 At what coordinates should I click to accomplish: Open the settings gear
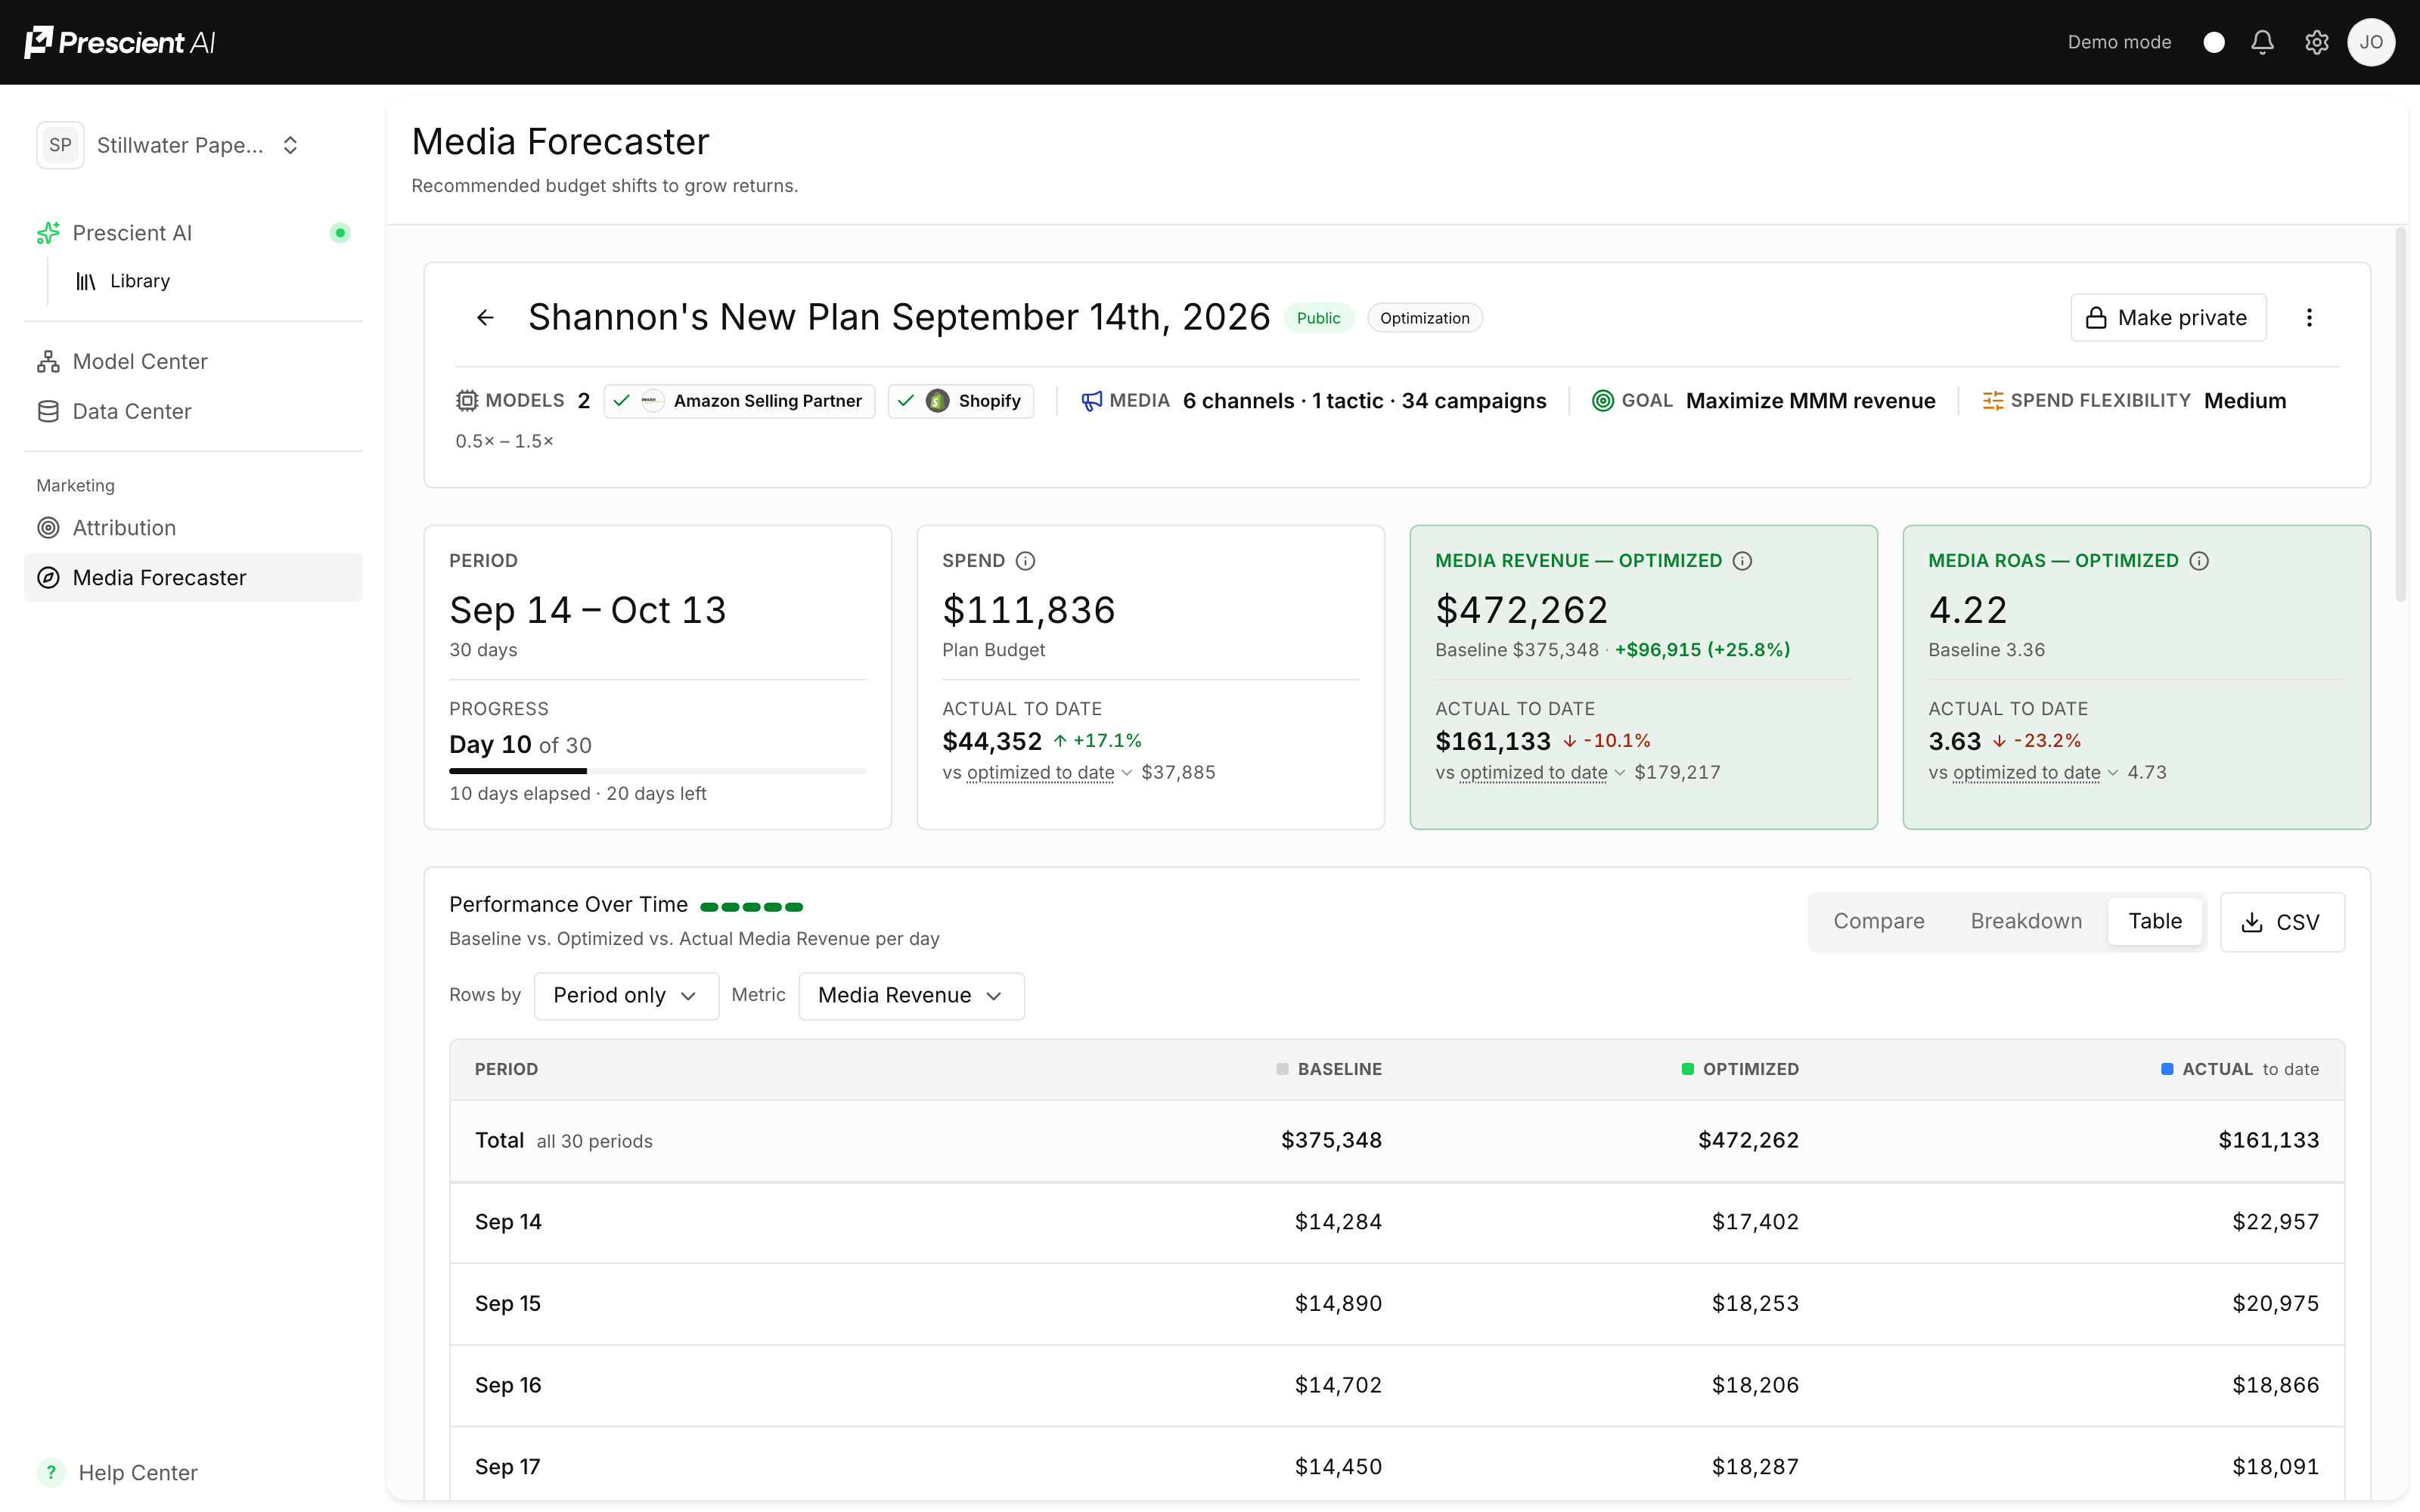pos(2317,42)
